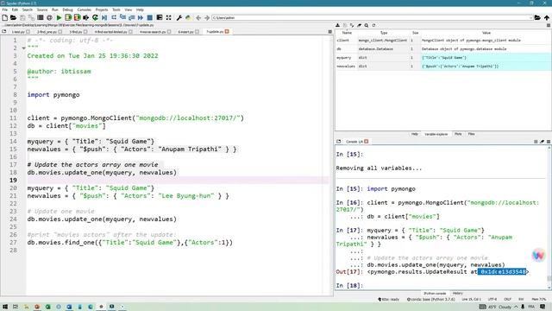The width and height of the screenshot is (552, 311).
Task: Go forward with the right arrow icon
Action: tap(207, 17)
